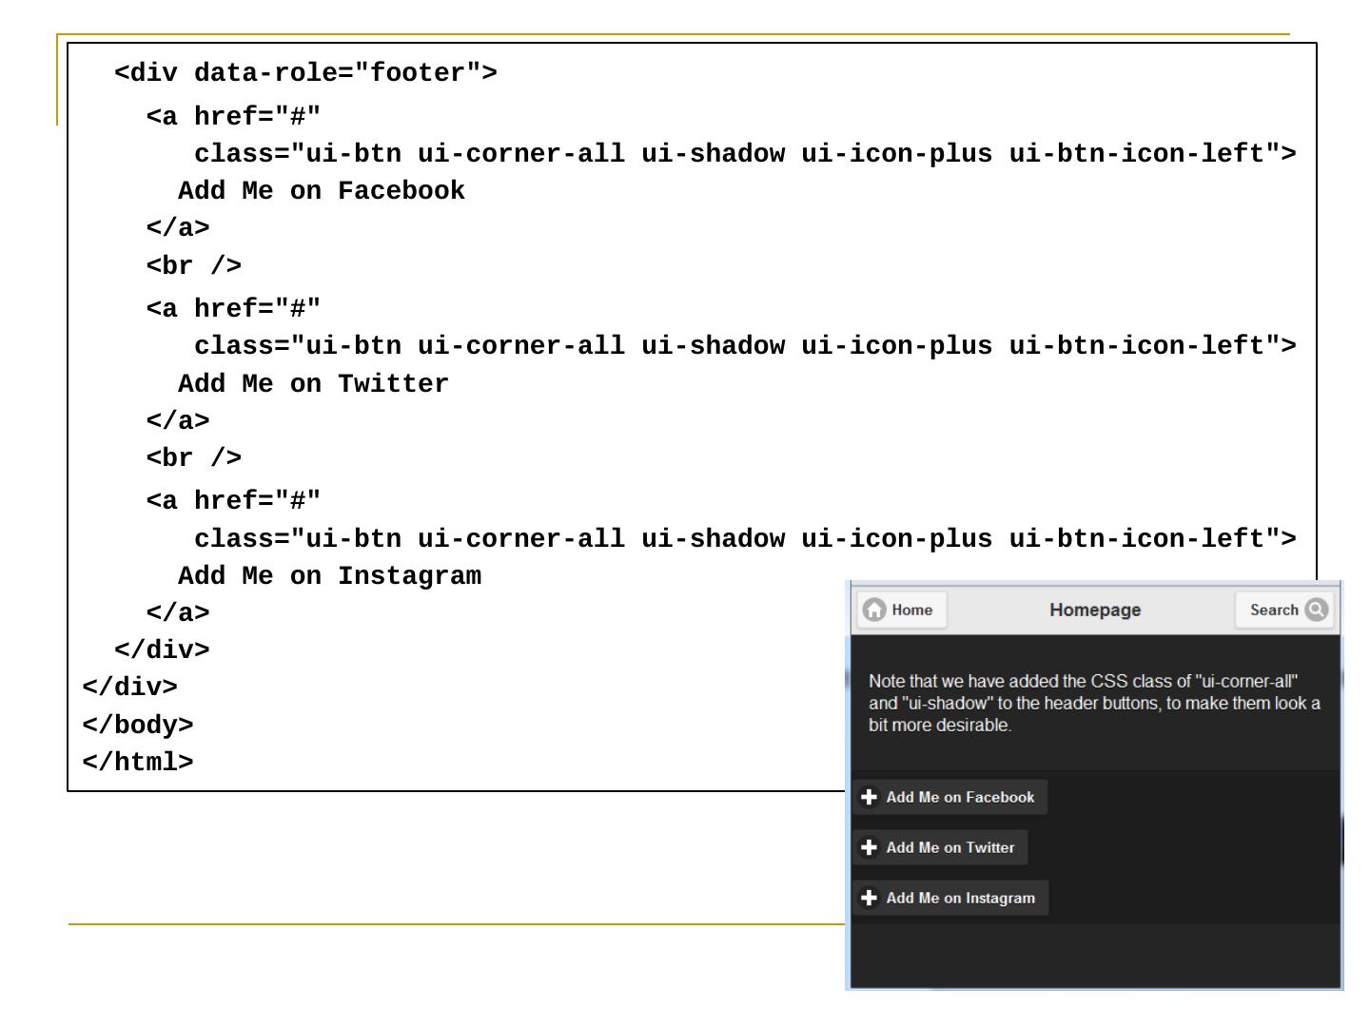Image resolution: width=1370 pixels, height=1027 pixels.
Task: Tap the "Add Me on Facebook" button text
Action: click(960, 797)
